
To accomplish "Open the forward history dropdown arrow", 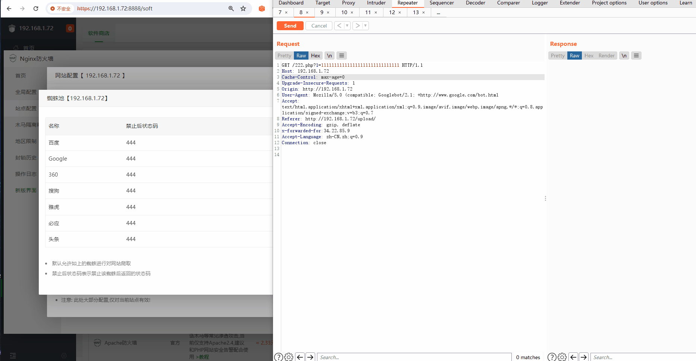I will click(366, 26).
